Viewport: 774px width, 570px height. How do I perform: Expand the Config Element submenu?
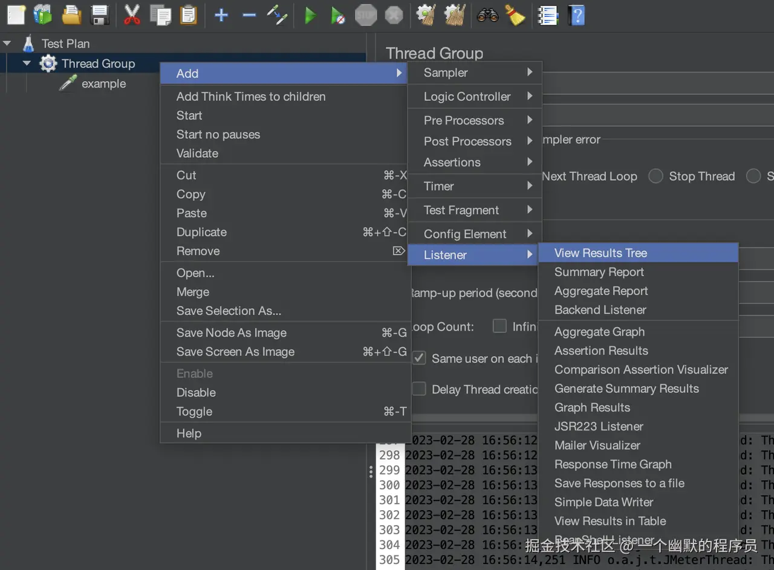pos(475,234)
